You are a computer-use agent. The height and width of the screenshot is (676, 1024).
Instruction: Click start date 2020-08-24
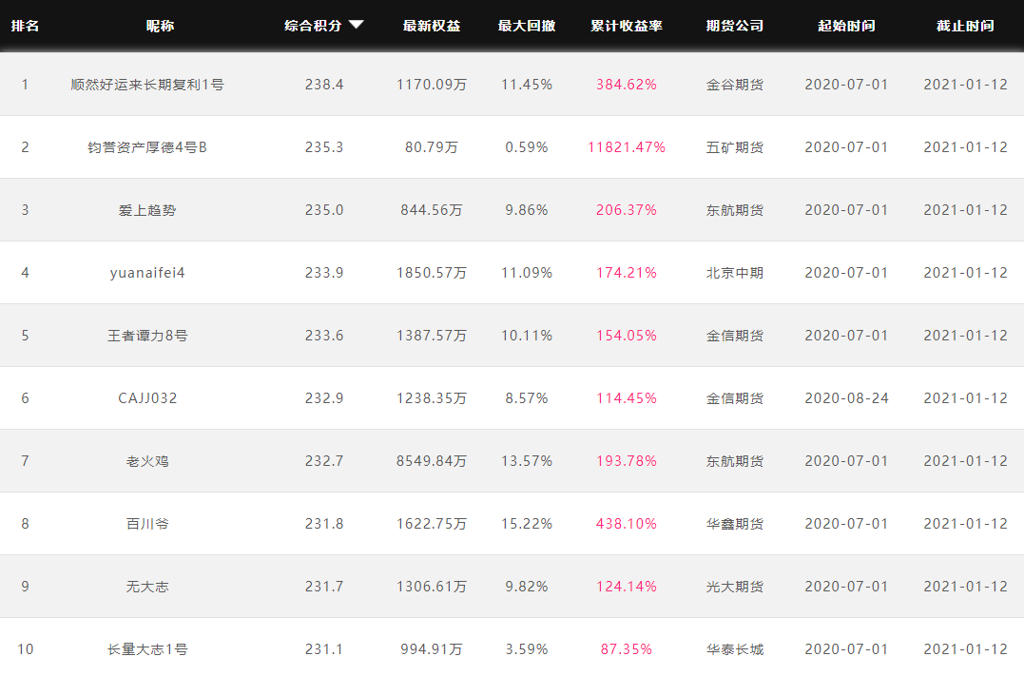point(846,397)
